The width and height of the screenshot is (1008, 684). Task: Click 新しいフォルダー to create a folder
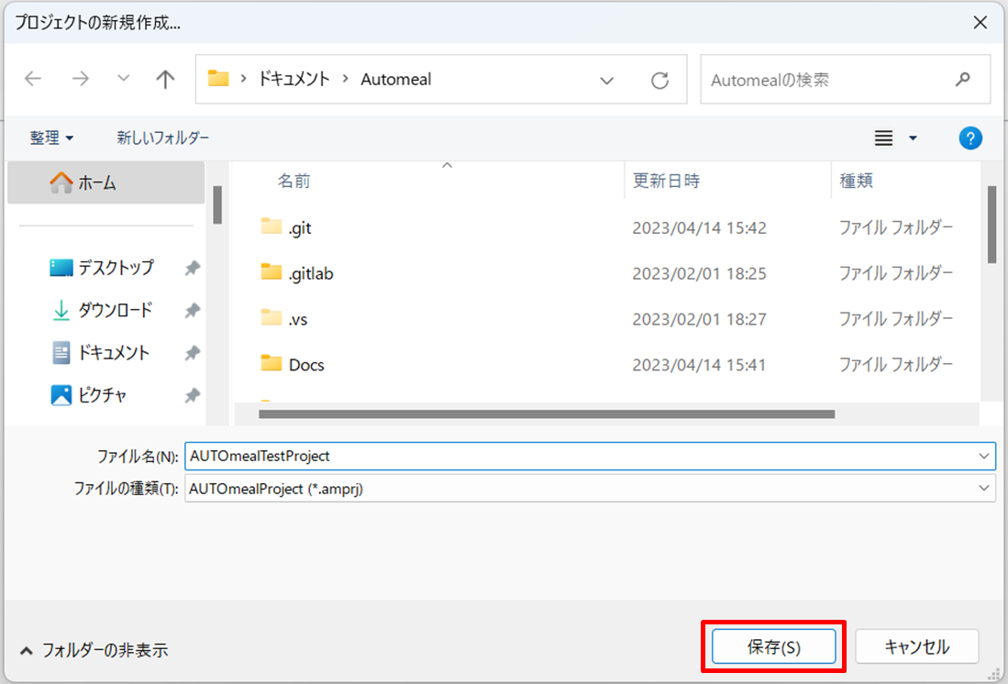162,138
